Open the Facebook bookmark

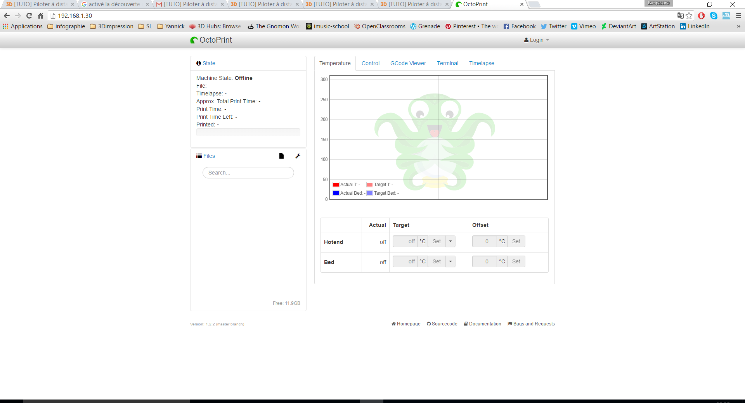520,26
